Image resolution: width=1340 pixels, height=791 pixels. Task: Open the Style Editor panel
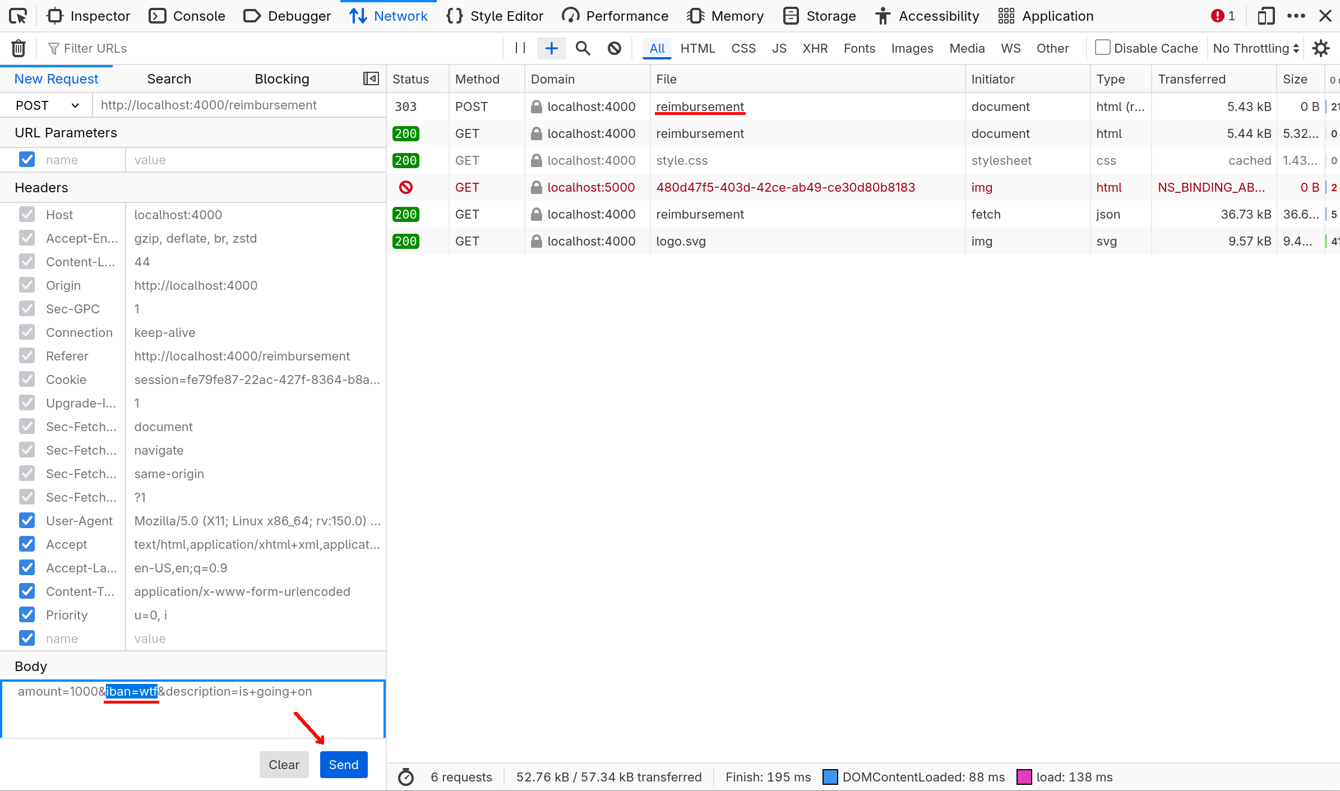click(x=495, y=16)
